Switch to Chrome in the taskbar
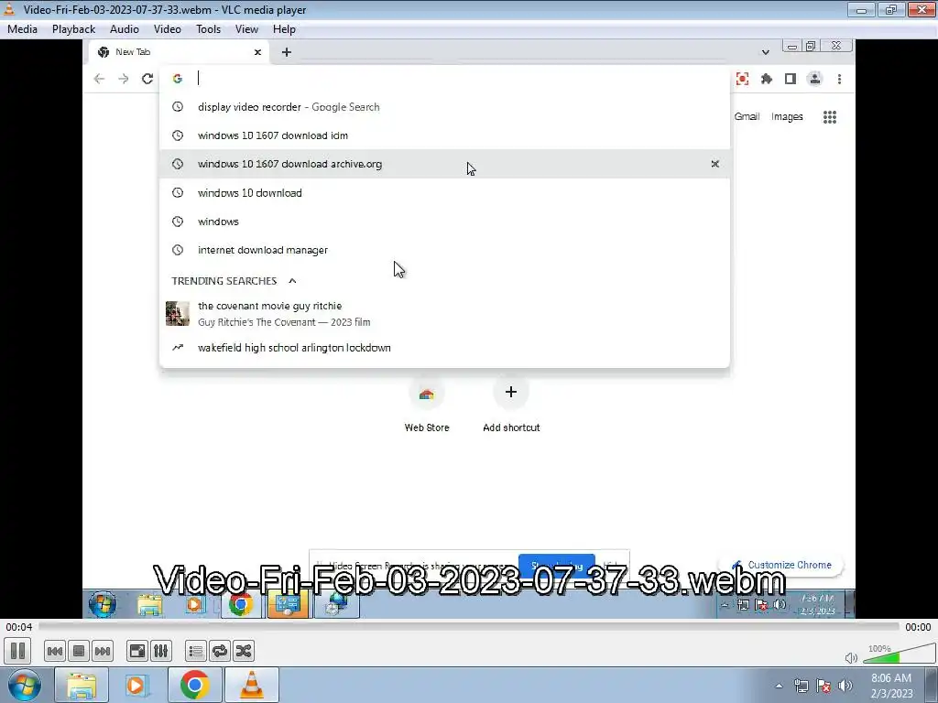938x703 pixels. 194,685
